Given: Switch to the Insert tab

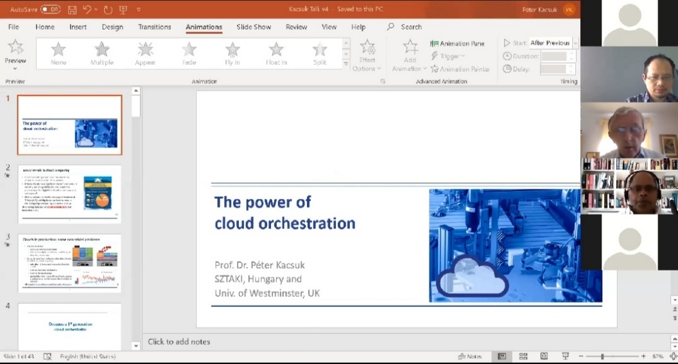Looking at the screenshot, I should click(x=78, y=27).
